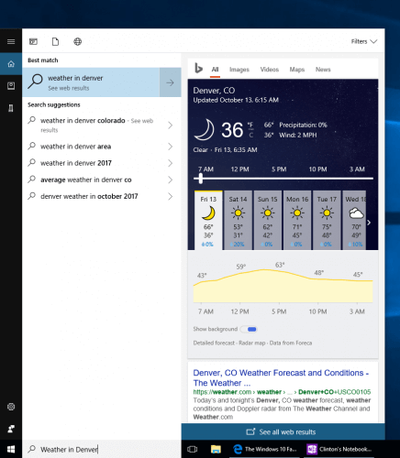This screenshot has height=458, width=400.
Task: Open the Data from Foreca link
Action: 291,343
